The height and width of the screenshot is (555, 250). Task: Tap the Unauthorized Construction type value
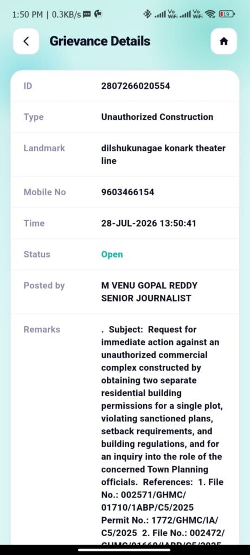click(157, 117)
